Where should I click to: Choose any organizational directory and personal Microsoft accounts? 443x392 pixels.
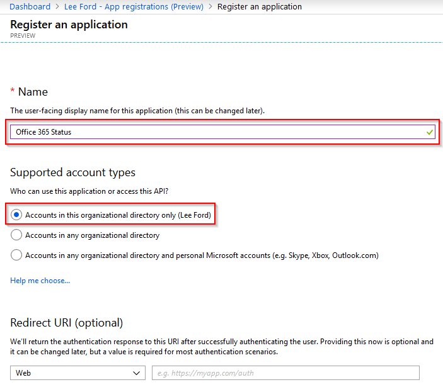[16, 255]
